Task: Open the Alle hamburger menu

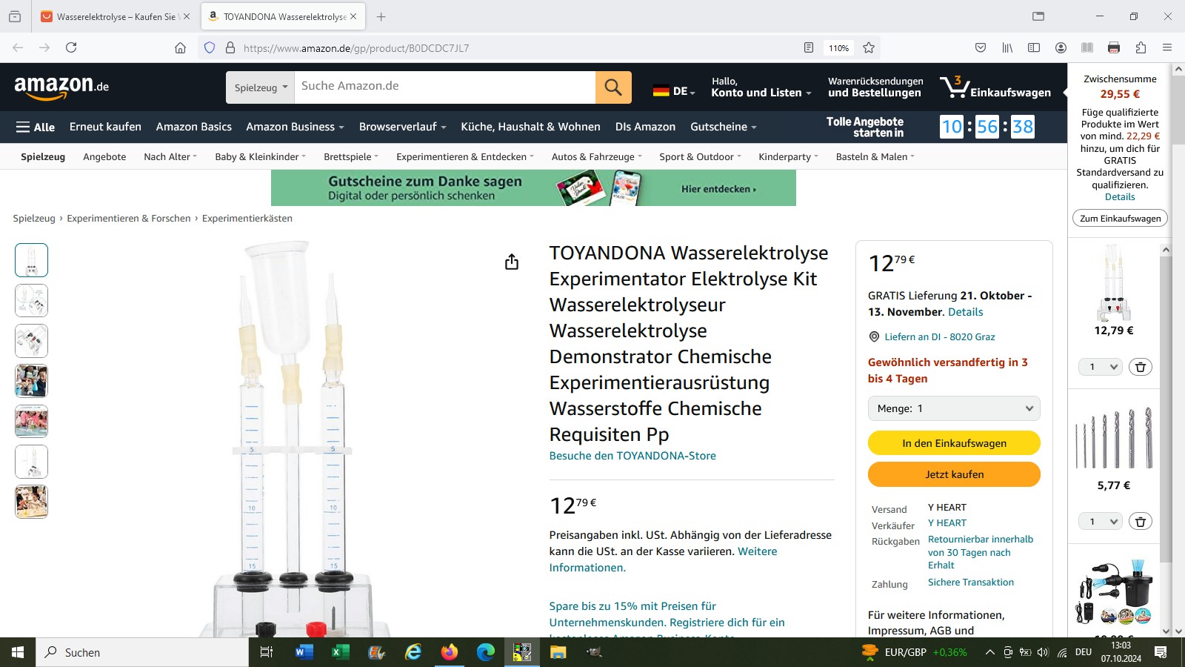Action: coord(36,127)
